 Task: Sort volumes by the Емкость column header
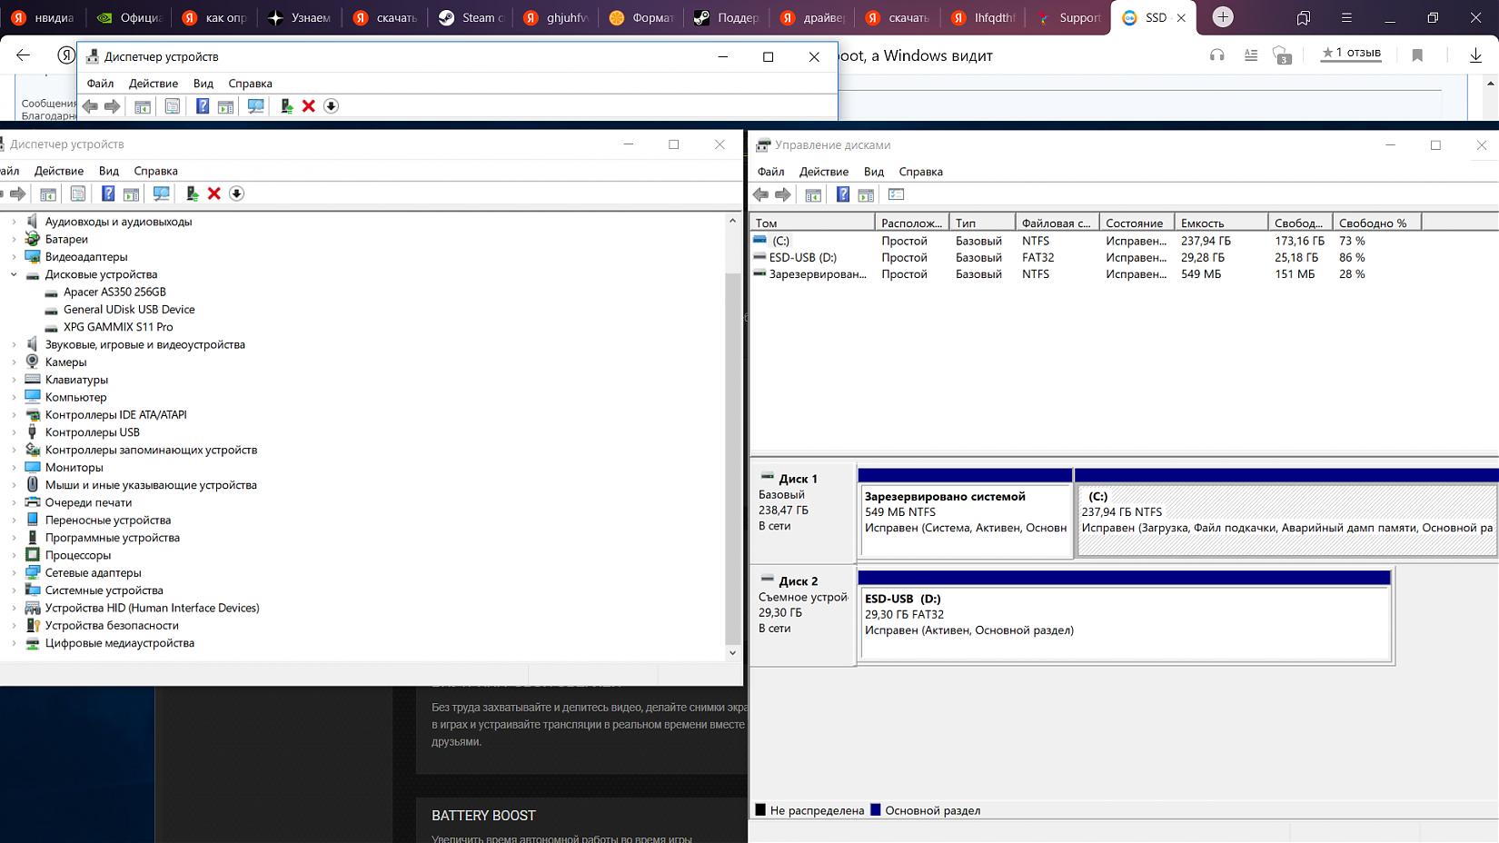(1219, 223)
